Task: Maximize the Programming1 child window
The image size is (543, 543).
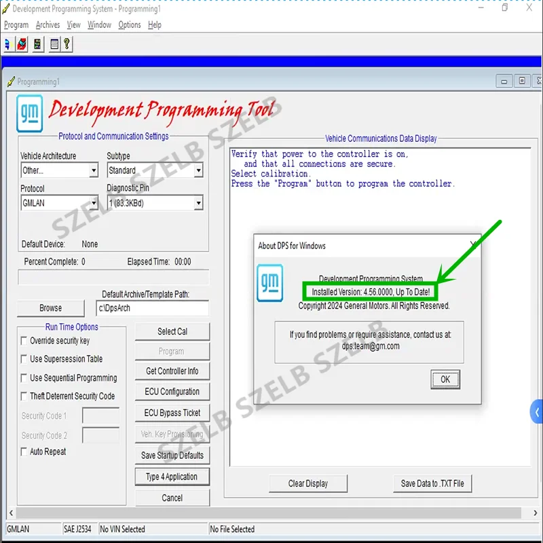Action: [522, 81]
